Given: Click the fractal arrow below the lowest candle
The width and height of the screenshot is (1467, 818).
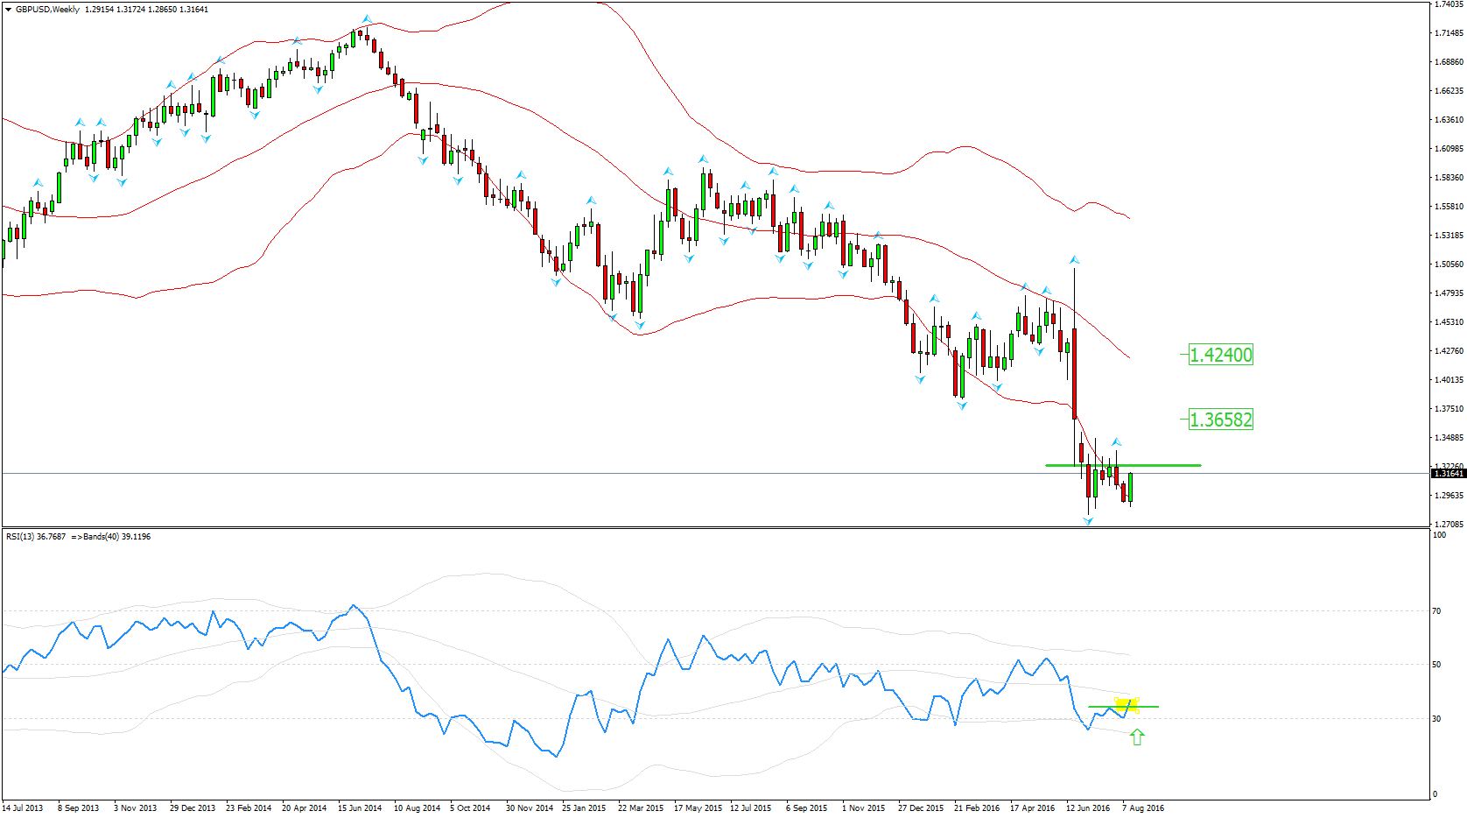Looking at the screenshot, I should click(x=1088, y=521).
